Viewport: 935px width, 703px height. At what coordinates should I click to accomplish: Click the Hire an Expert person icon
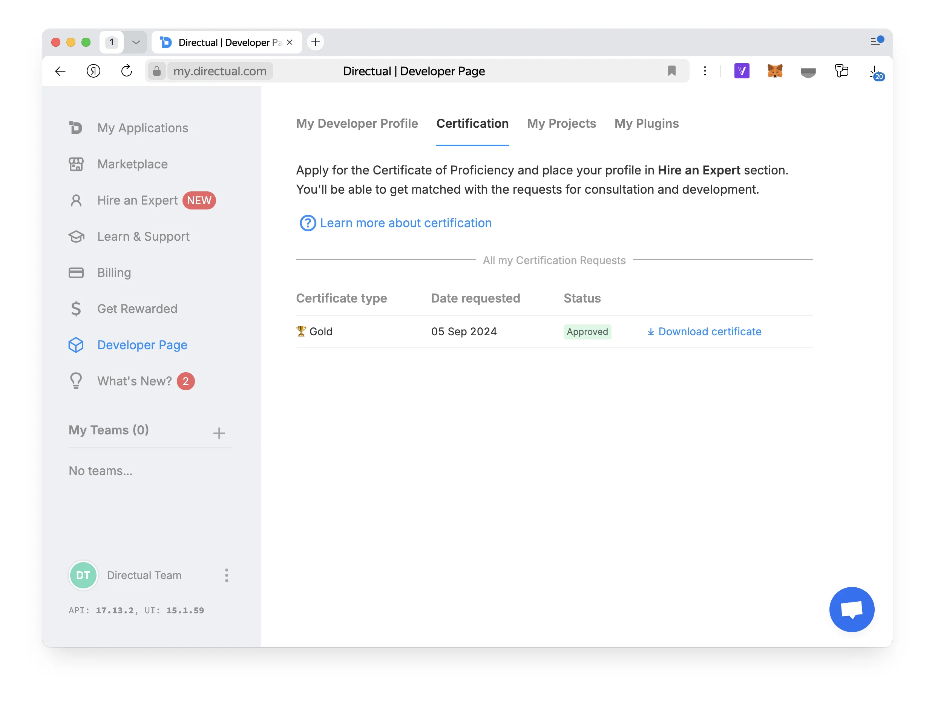76,200
